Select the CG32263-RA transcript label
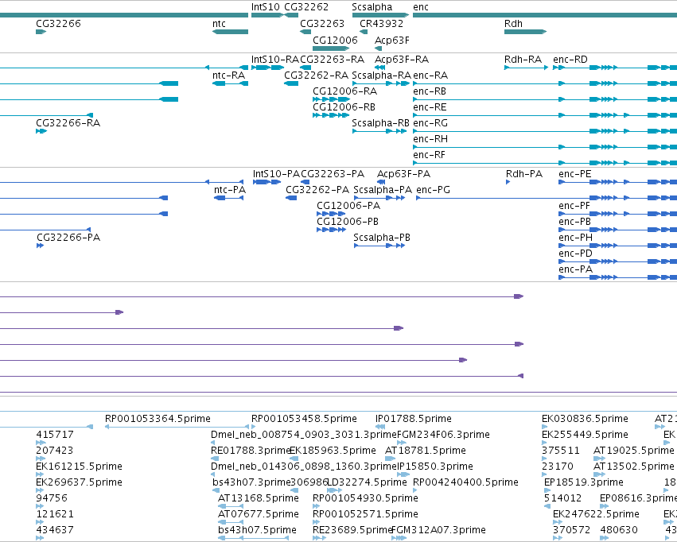Viewport: 677px width, 542px height. [332, 60]
